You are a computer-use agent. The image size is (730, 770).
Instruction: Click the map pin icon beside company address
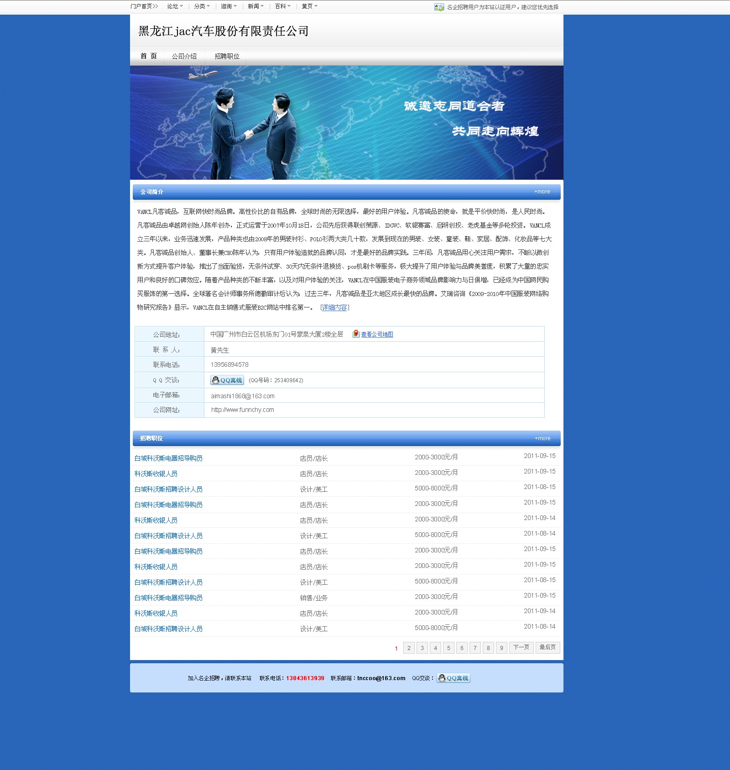click(356, 334)
